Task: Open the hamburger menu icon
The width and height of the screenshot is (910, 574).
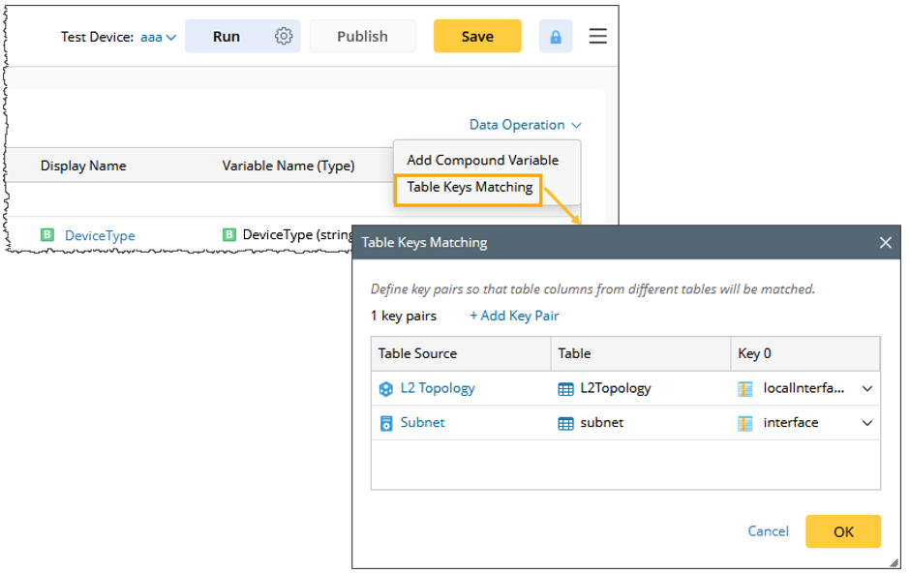Action: point(598,36)
